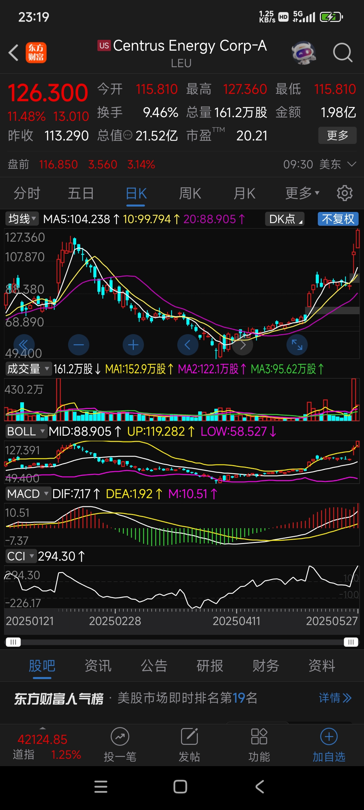This screenshot has width=364, height=810.
Task: Tap Android recent apps menu button
Action: pos(101,786)
